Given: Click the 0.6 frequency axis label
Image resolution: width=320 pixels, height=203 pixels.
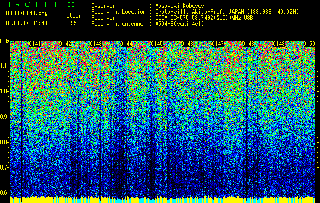Looking at the screenshot, I should (5, 193).
